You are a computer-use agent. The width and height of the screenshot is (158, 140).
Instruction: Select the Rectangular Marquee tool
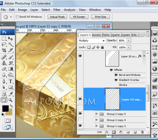(x=4, y=39)
